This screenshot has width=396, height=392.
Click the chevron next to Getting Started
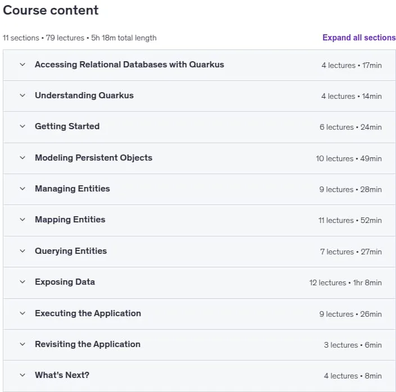tap(22, 126)
